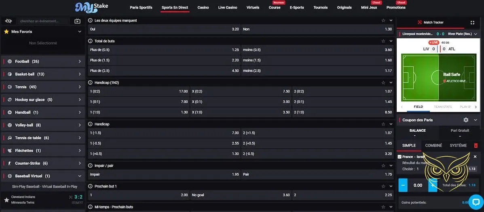Select Plus de (2.5) odds 4.50
Image resolution: width=484 pixels, height=212 pixels.
(164, 71)
